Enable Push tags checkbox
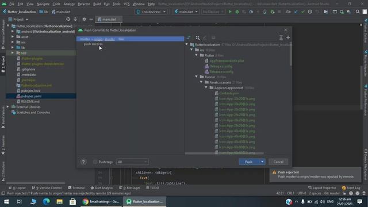The height and width of the screenshot is (207, 368). point(95,162)
